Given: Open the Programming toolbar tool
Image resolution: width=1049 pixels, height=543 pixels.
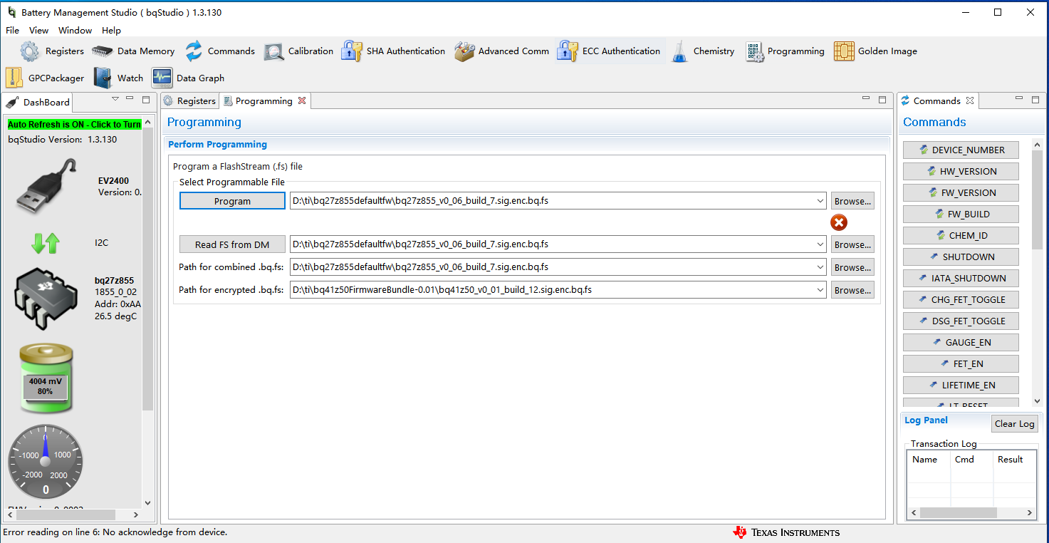Looking at the screenshot, I should [x=785, y=51].
